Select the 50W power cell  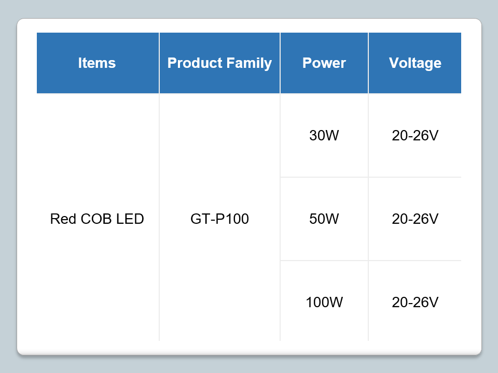(x=324, y=219)
